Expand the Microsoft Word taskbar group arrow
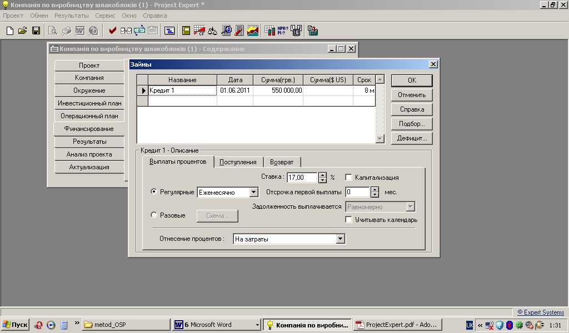Image resolution: width=569 pixels, height=333 pixels. [x=257, y=325]
